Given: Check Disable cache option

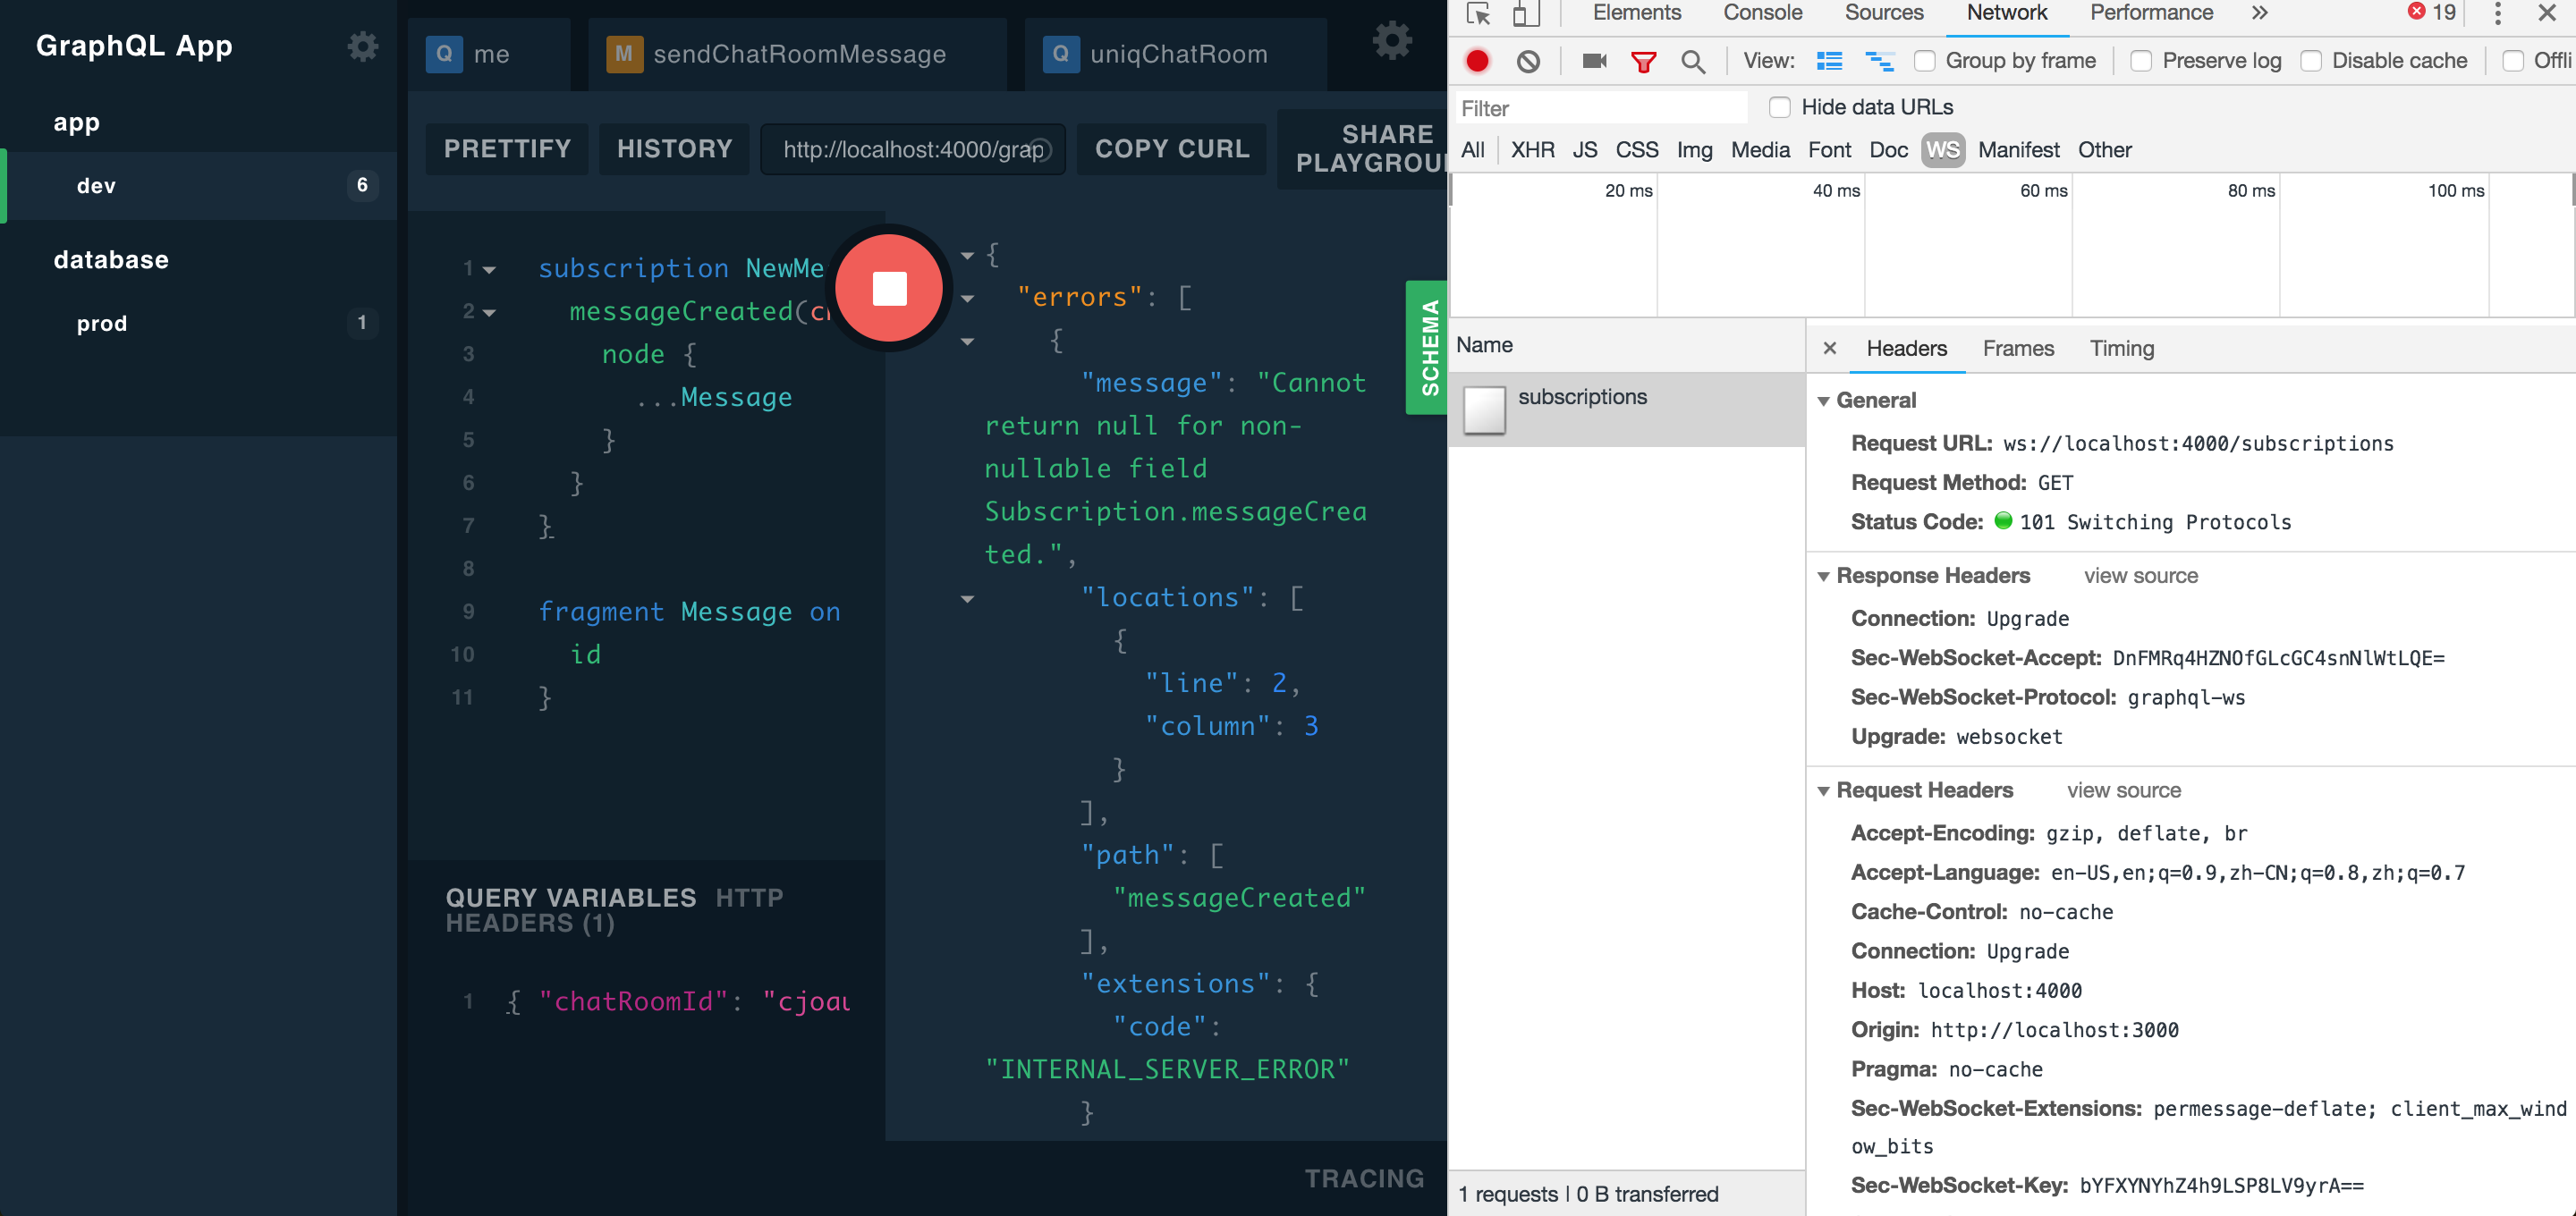Looking at the screenshot, I should (x=2311, y=61).
